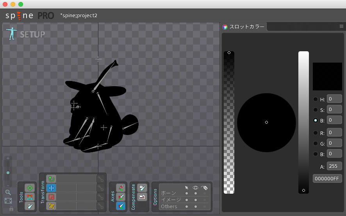Open the Slot Color panel menu
The image size is (346, 216).
click(x=341, y=26)
